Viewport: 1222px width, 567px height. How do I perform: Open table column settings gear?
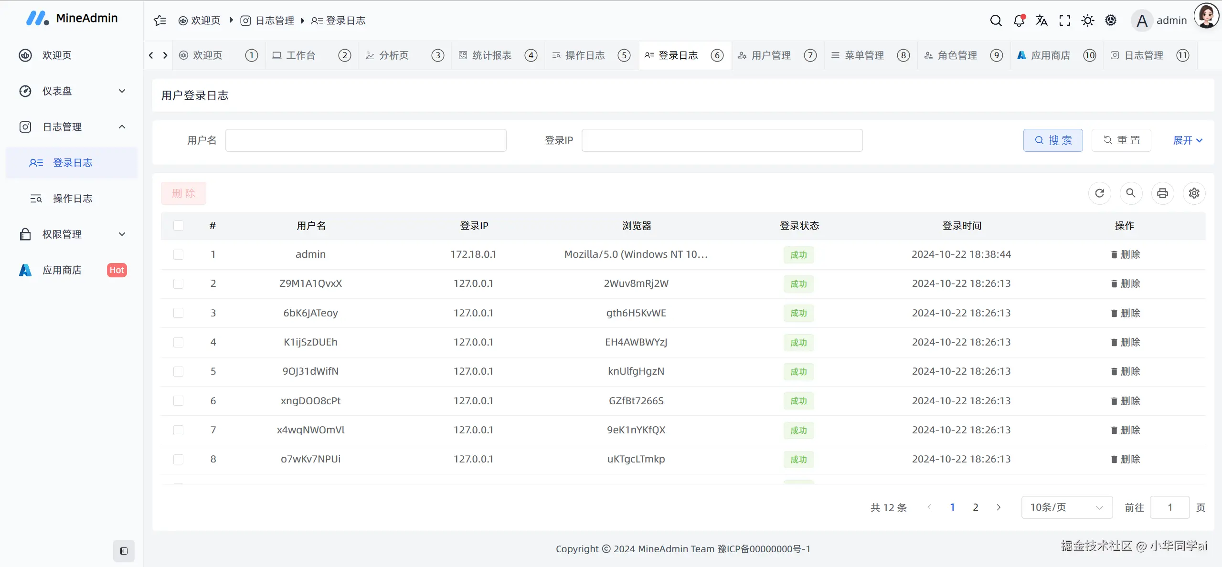(1194, 193)
